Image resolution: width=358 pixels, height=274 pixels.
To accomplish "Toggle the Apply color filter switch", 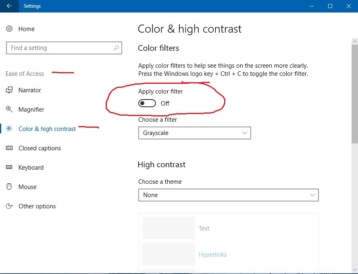I will (147, 103).
